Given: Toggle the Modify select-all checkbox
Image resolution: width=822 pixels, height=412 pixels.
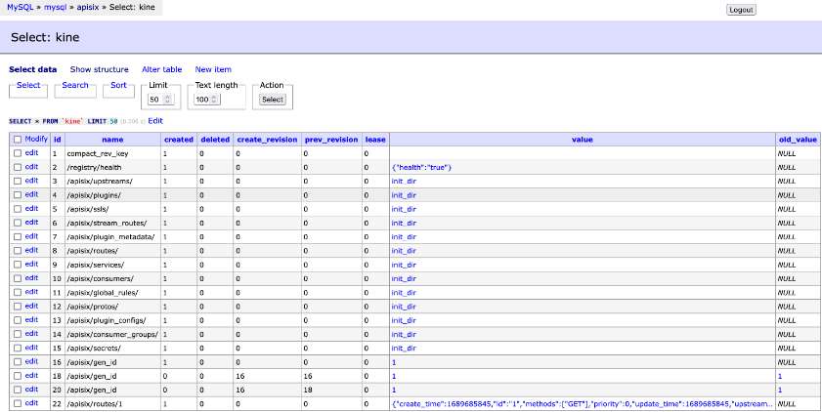Looking at the screenshot, I should tap(18, 140).
